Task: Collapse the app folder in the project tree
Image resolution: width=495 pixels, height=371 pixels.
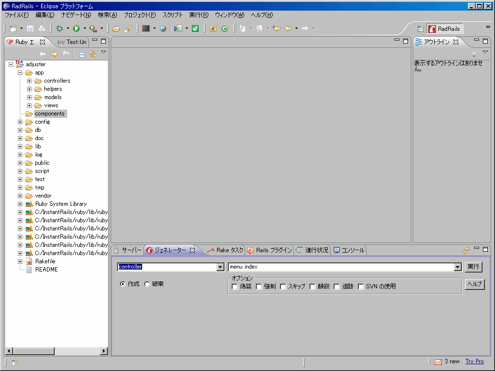Action: (19, 72)
